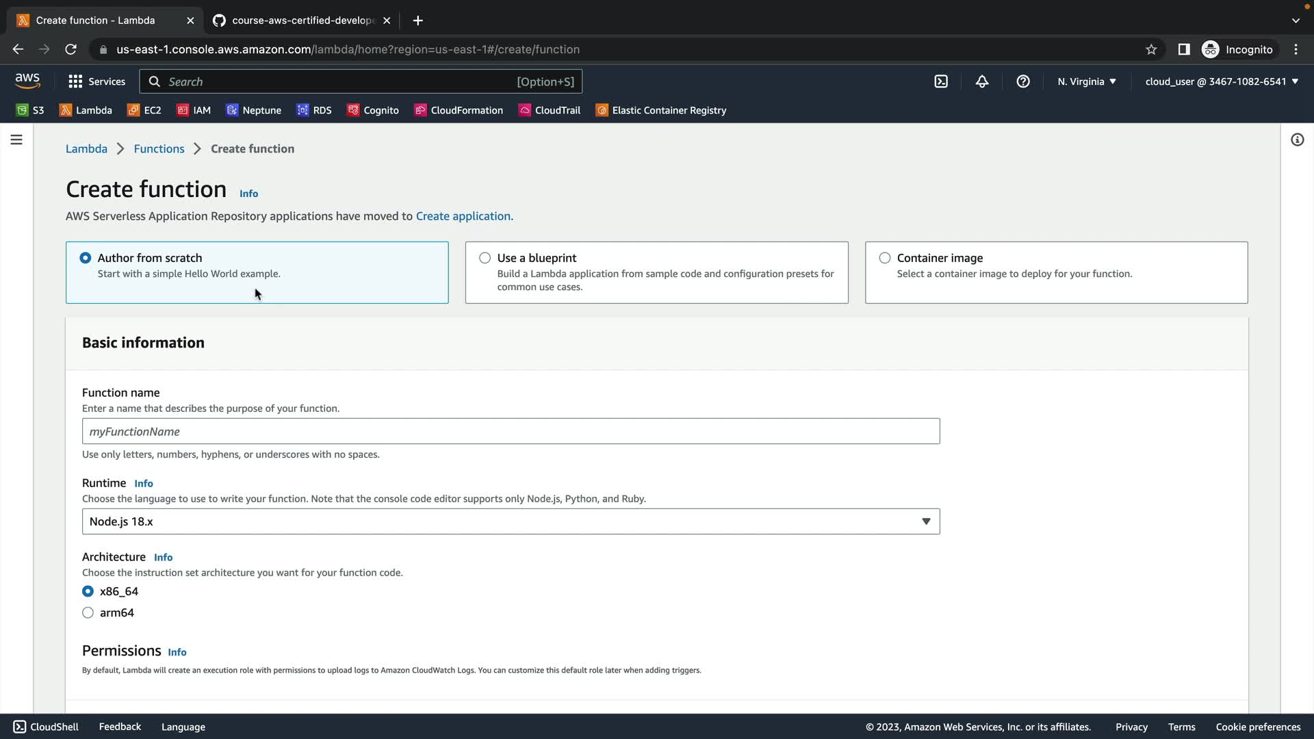
Task: Open the CloudShell terminal icon in header
Action: click(x=941, y=81)
